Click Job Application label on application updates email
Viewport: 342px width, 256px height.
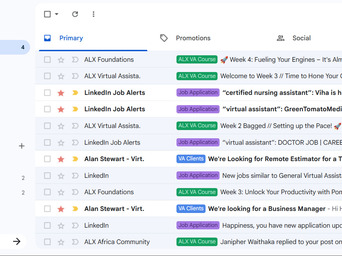pyautogui.click(x=198, y=225)
